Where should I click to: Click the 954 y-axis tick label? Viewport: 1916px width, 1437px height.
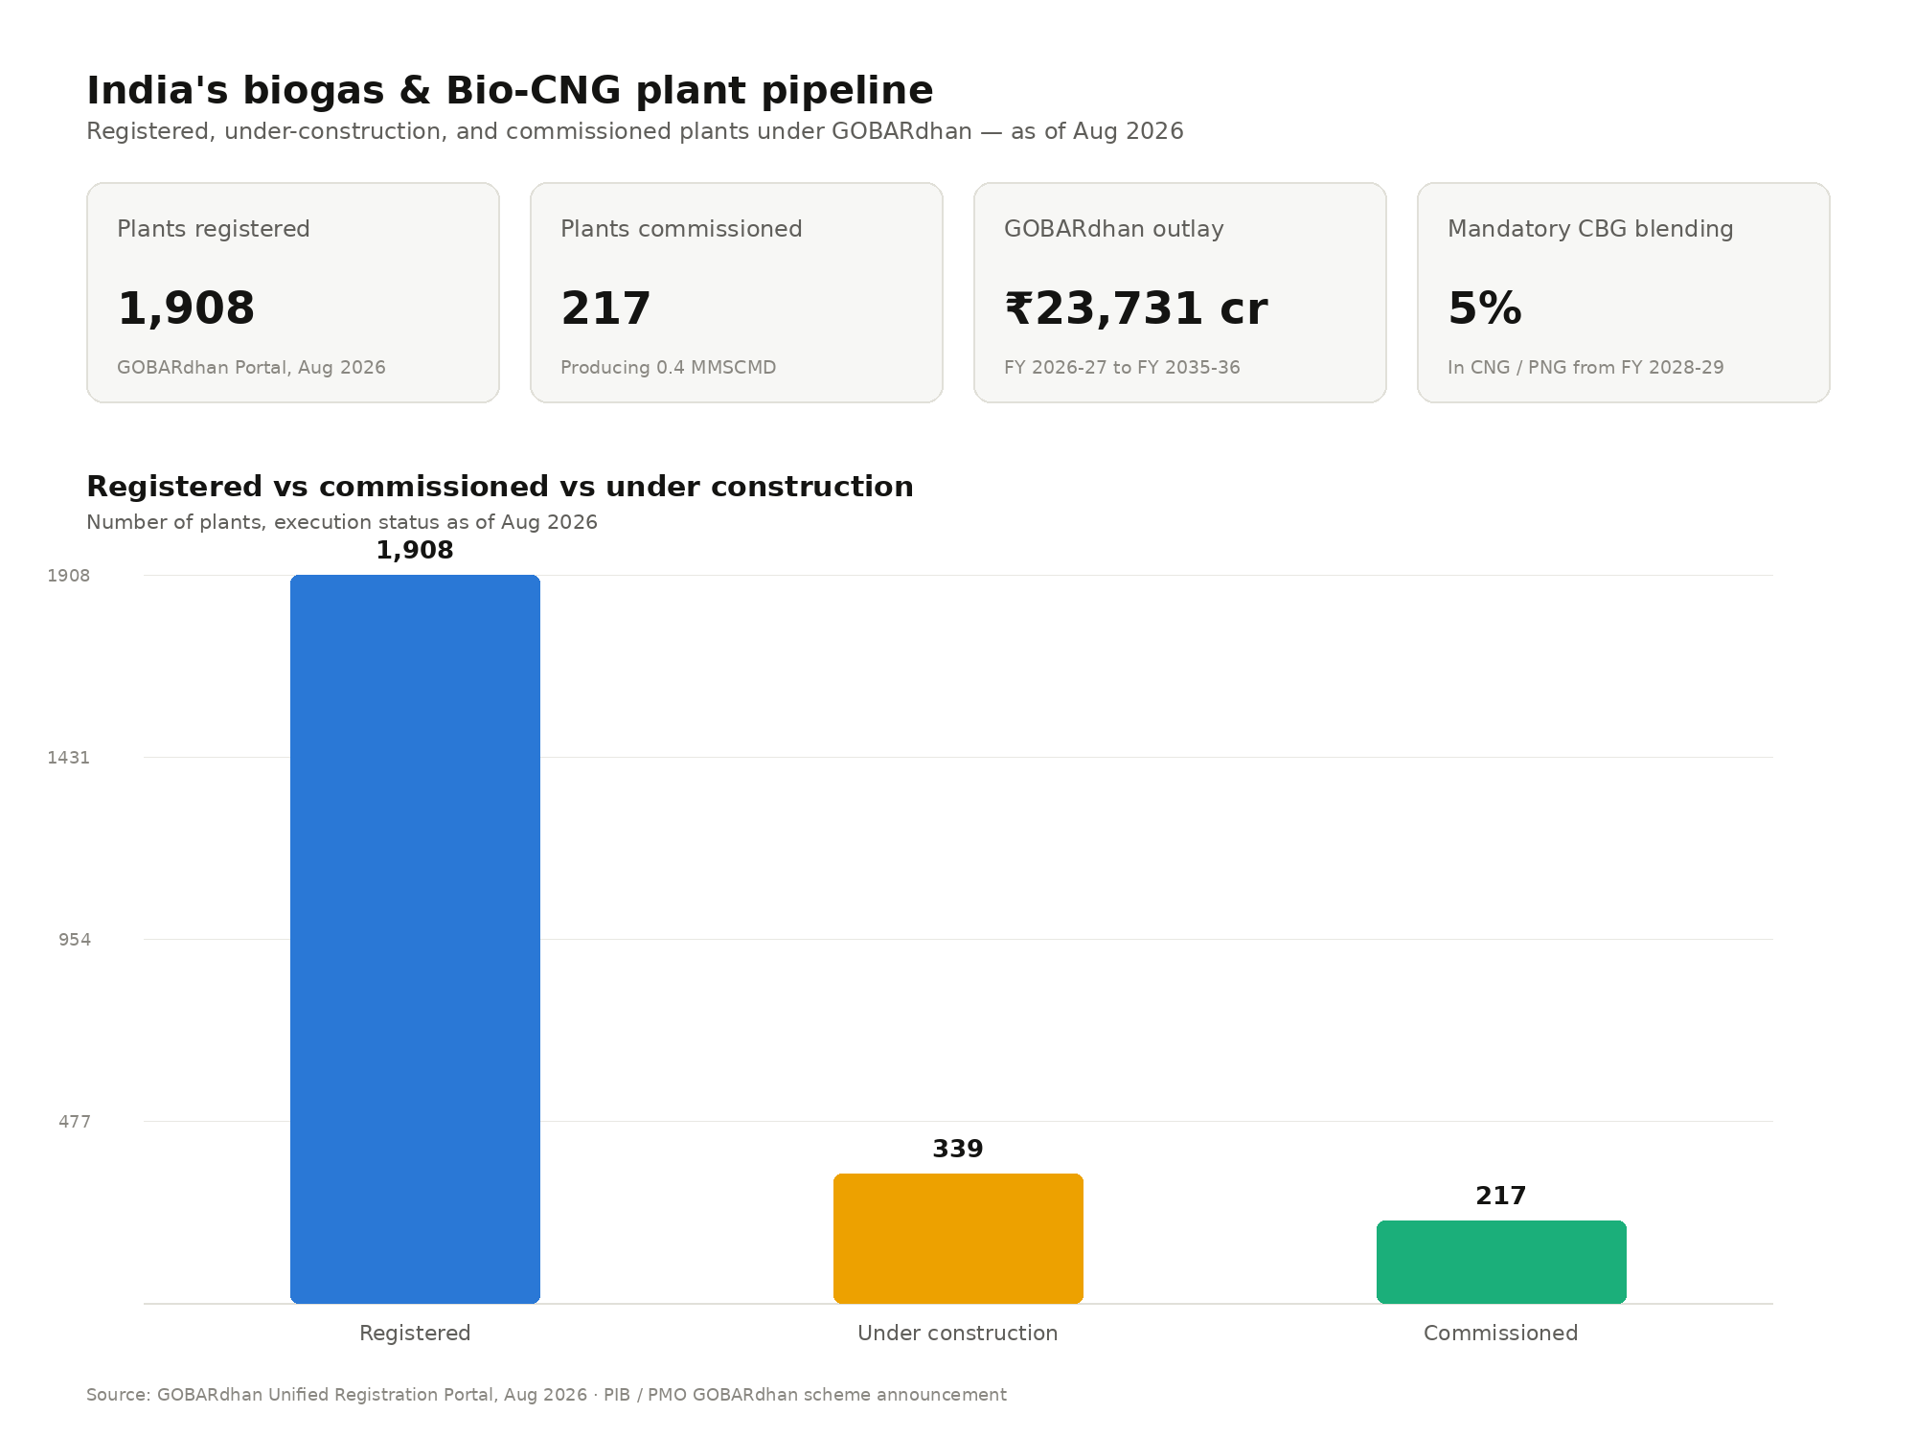75,940
